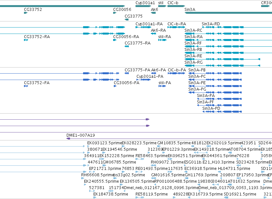The image size is (272, 199).
Task: Open the bs33g02.5prime EST label
Action: [x=129, y=175]
